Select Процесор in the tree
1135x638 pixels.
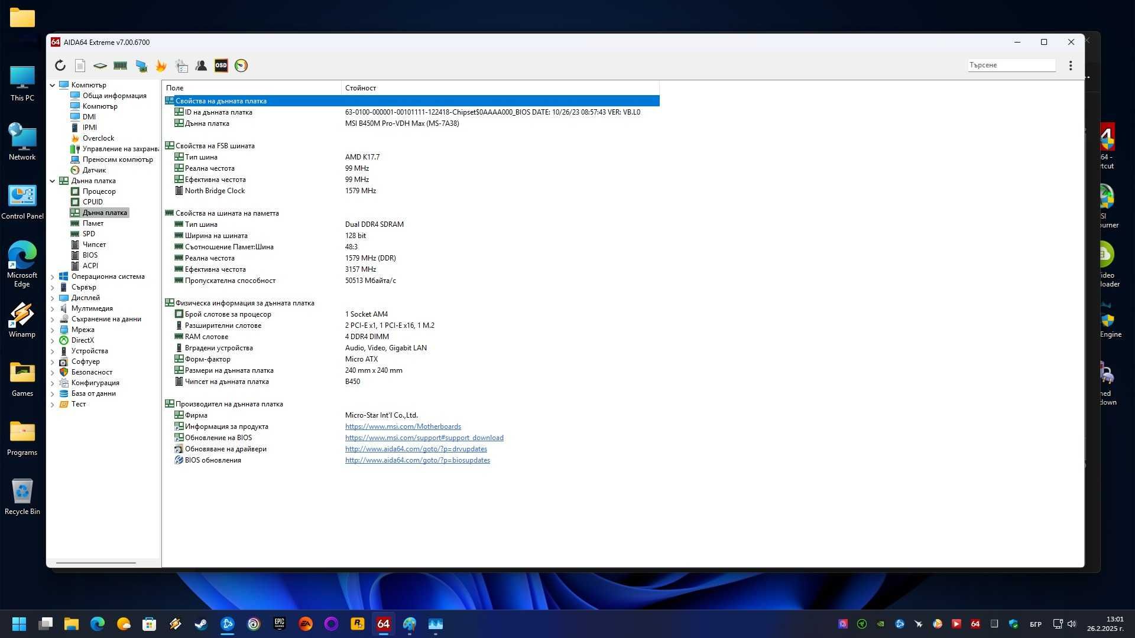pos(99,191)
